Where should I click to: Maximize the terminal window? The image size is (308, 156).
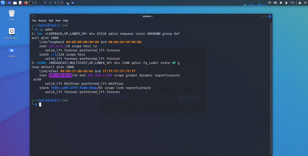click(266, 16)
